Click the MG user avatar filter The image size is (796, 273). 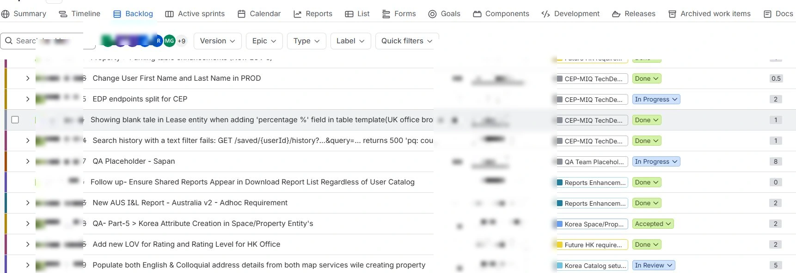170,41
